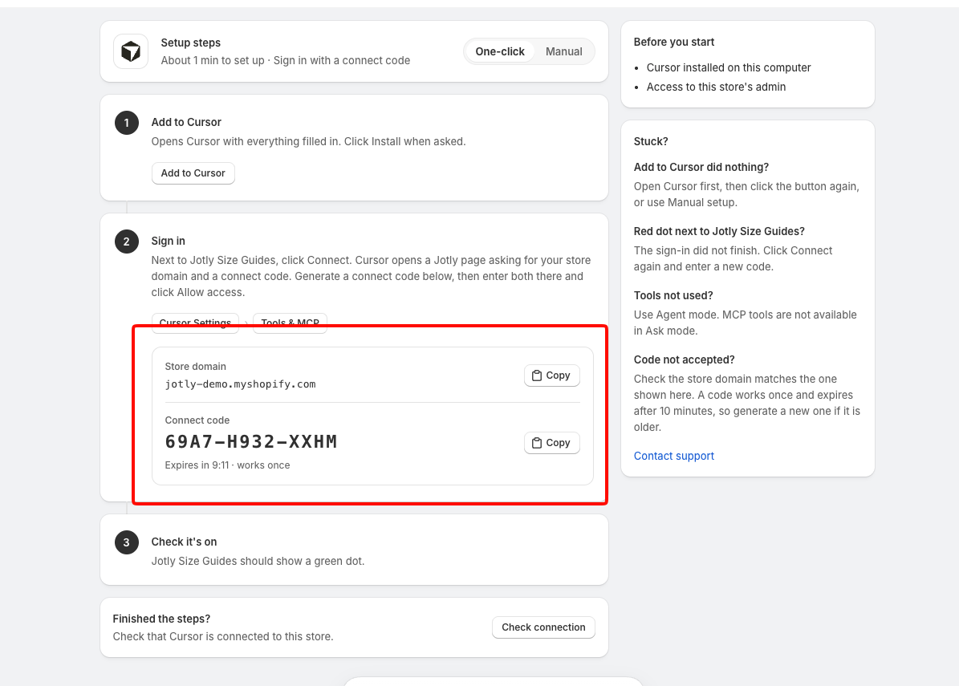Select the jotly-demo.myshopify.com domain text
959x686 pixels.
pos(241,384)
